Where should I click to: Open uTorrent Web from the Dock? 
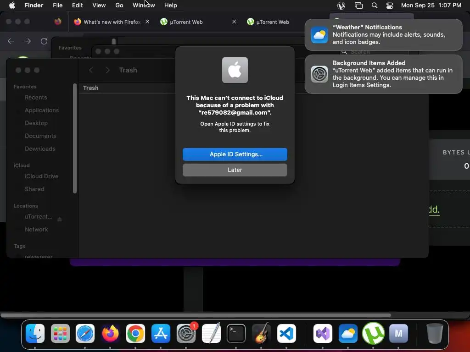pos(373,333)
